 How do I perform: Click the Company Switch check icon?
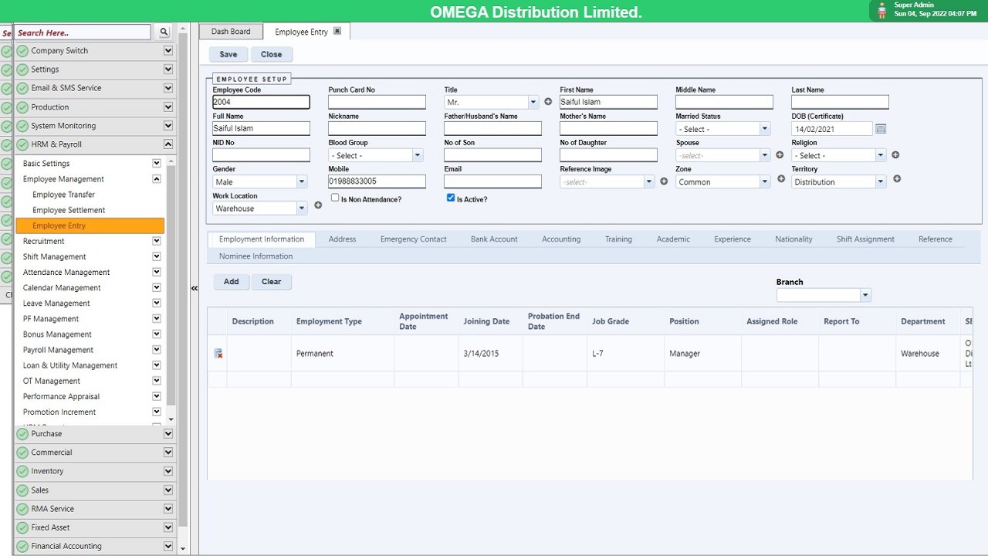pos(22,51)
